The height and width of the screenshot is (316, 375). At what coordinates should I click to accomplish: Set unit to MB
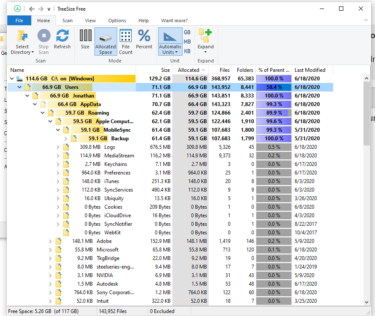pos(187,41)
